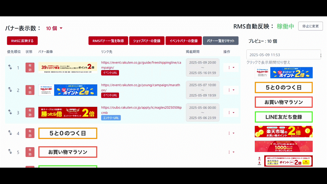Click the 5と0のつく日 banner in row 4

68,133
